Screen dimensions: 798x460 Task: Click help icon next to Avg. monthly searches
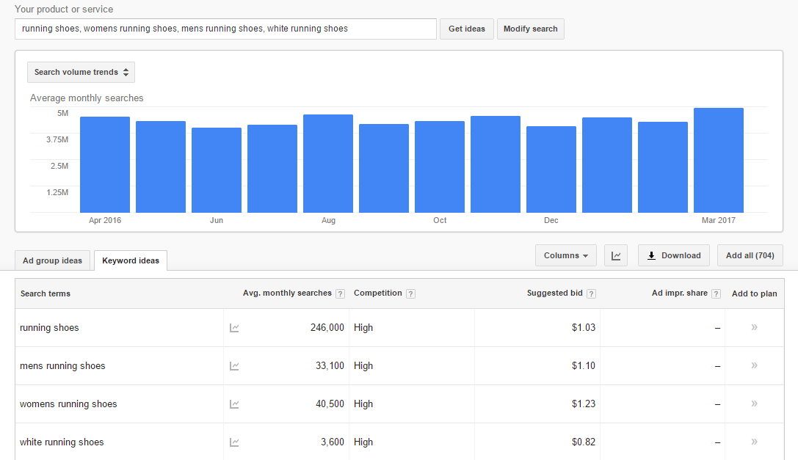click(341, 293)
